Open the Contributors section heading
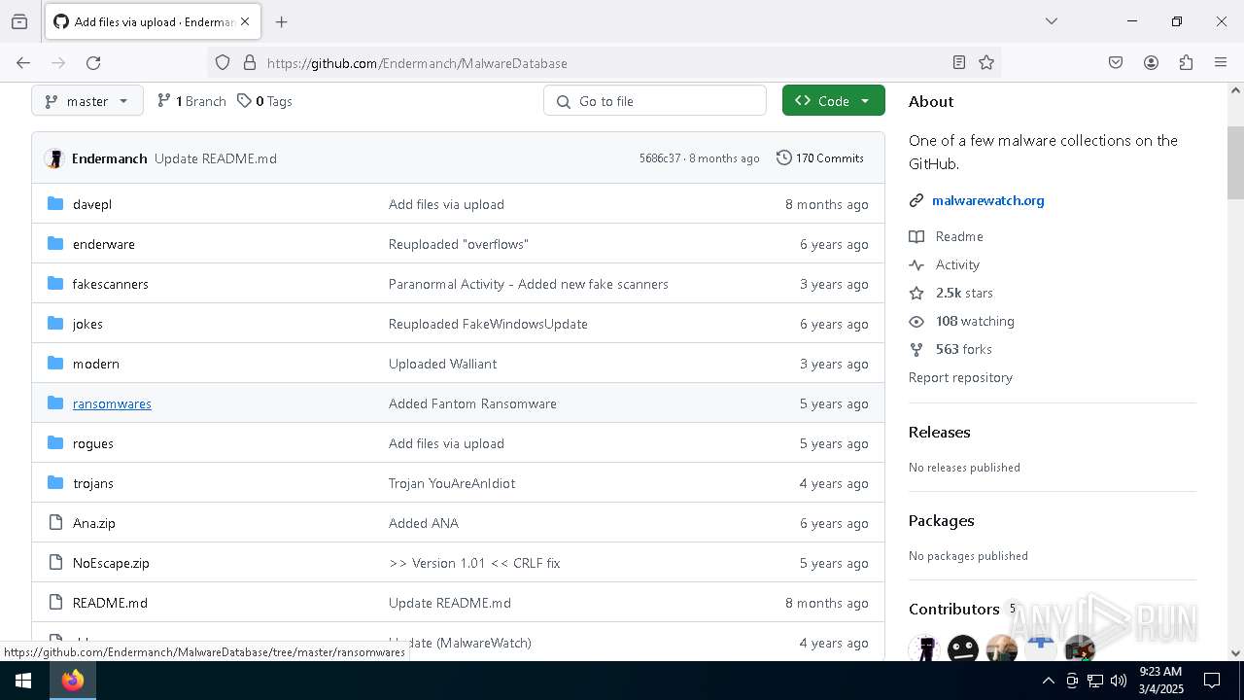The image size is (1244, 700). tap(954, 609)
